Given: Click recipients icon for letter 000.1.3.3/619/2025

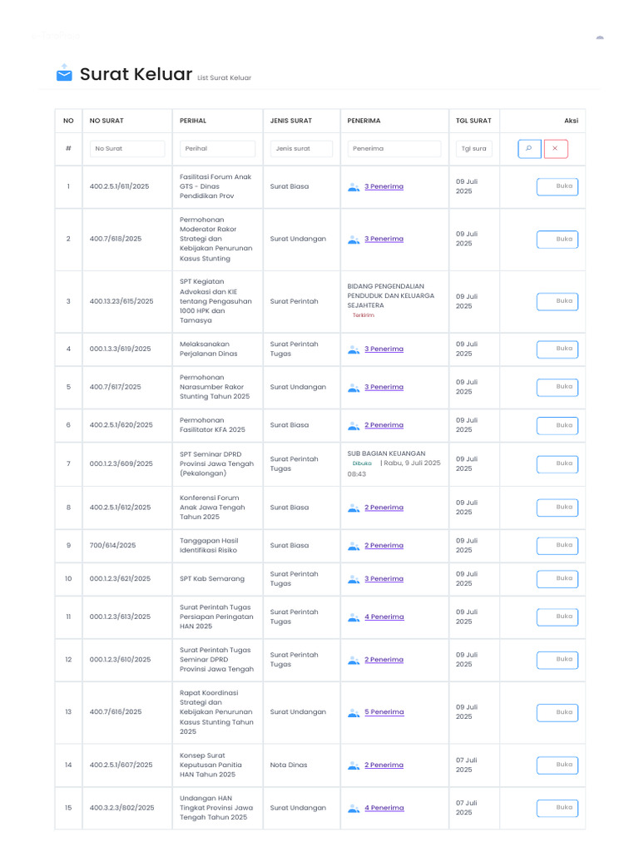Looking at the screenshot, I should [x=354, y=349].
